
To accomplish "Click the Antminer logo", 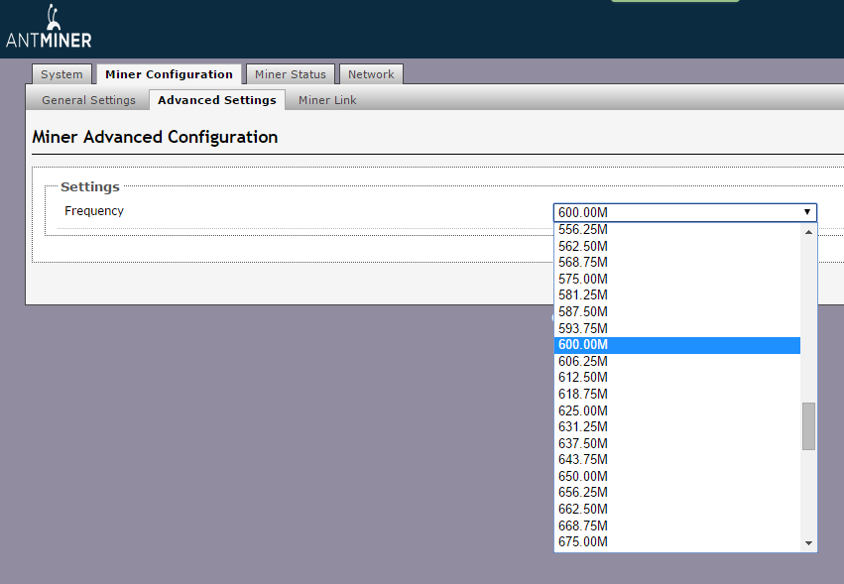I will 48,29.
